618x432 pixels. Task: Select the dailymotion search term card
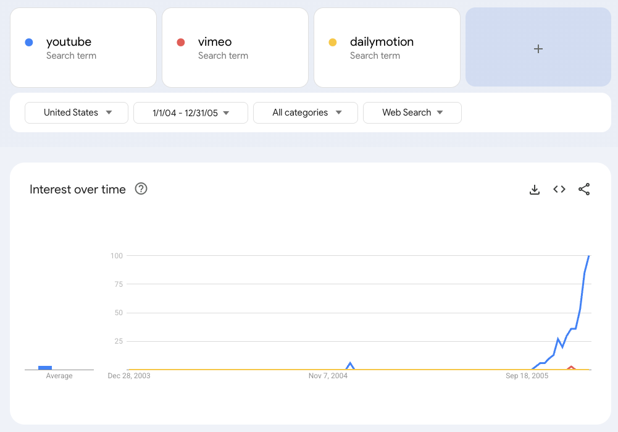387,48
